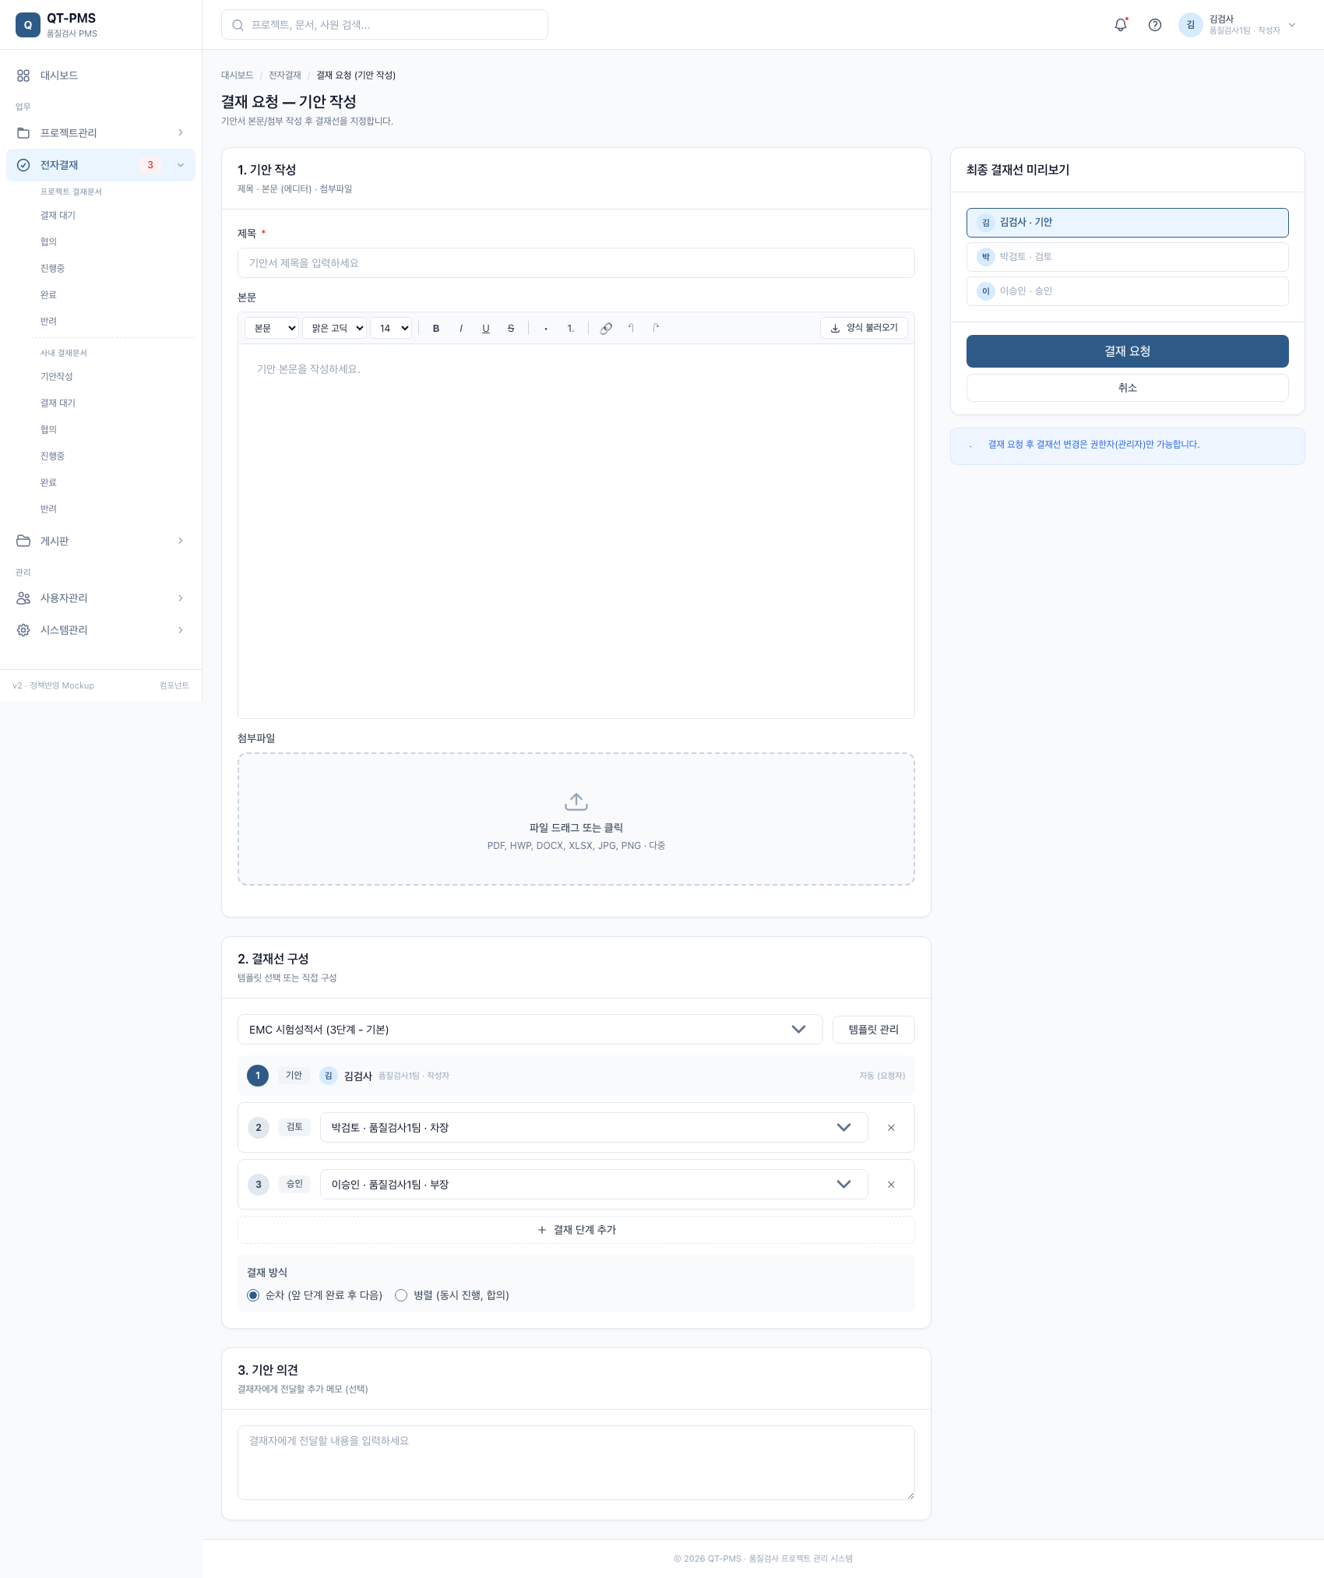Open the 본문 paragraph style dropdown
The height and width of the screenshot is (1578, 1324).
point(272,329)
